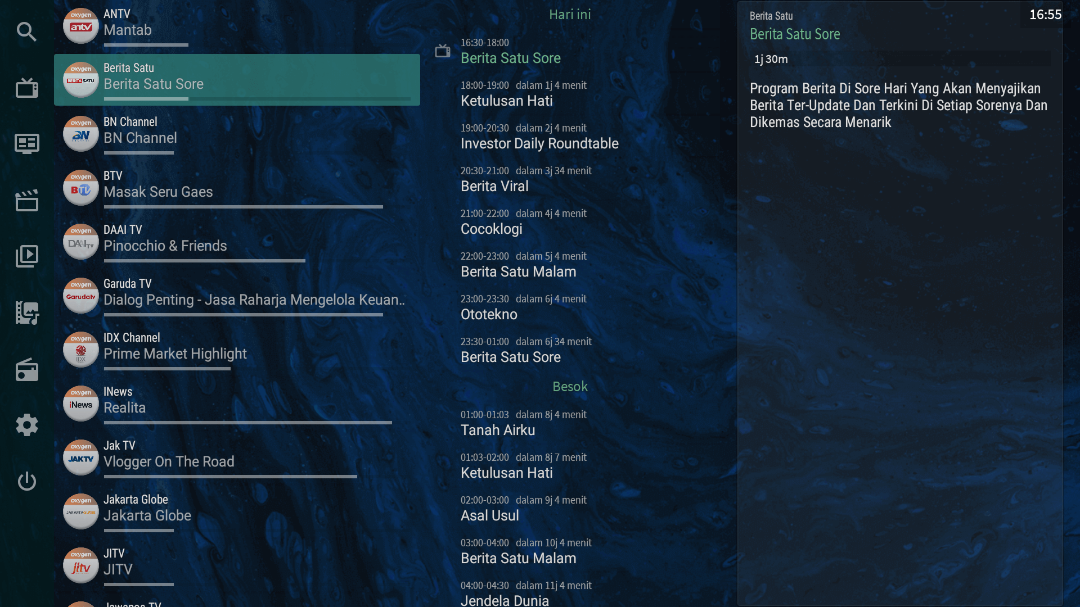Click the program description text in details panel

pos(898,105)
